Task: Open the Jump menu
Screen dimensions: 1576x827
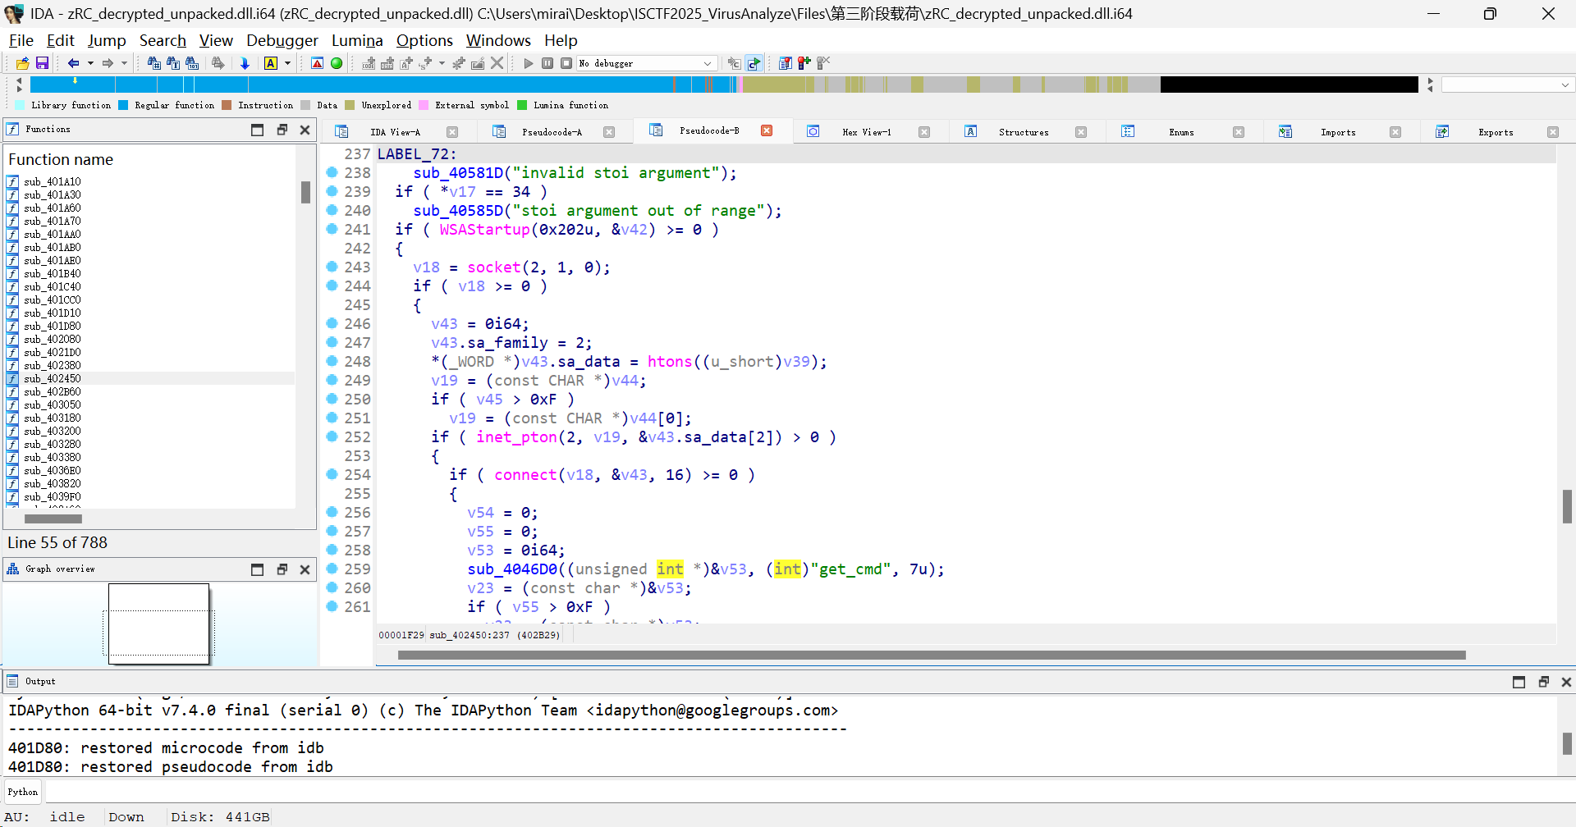Action: pos(107,40)
